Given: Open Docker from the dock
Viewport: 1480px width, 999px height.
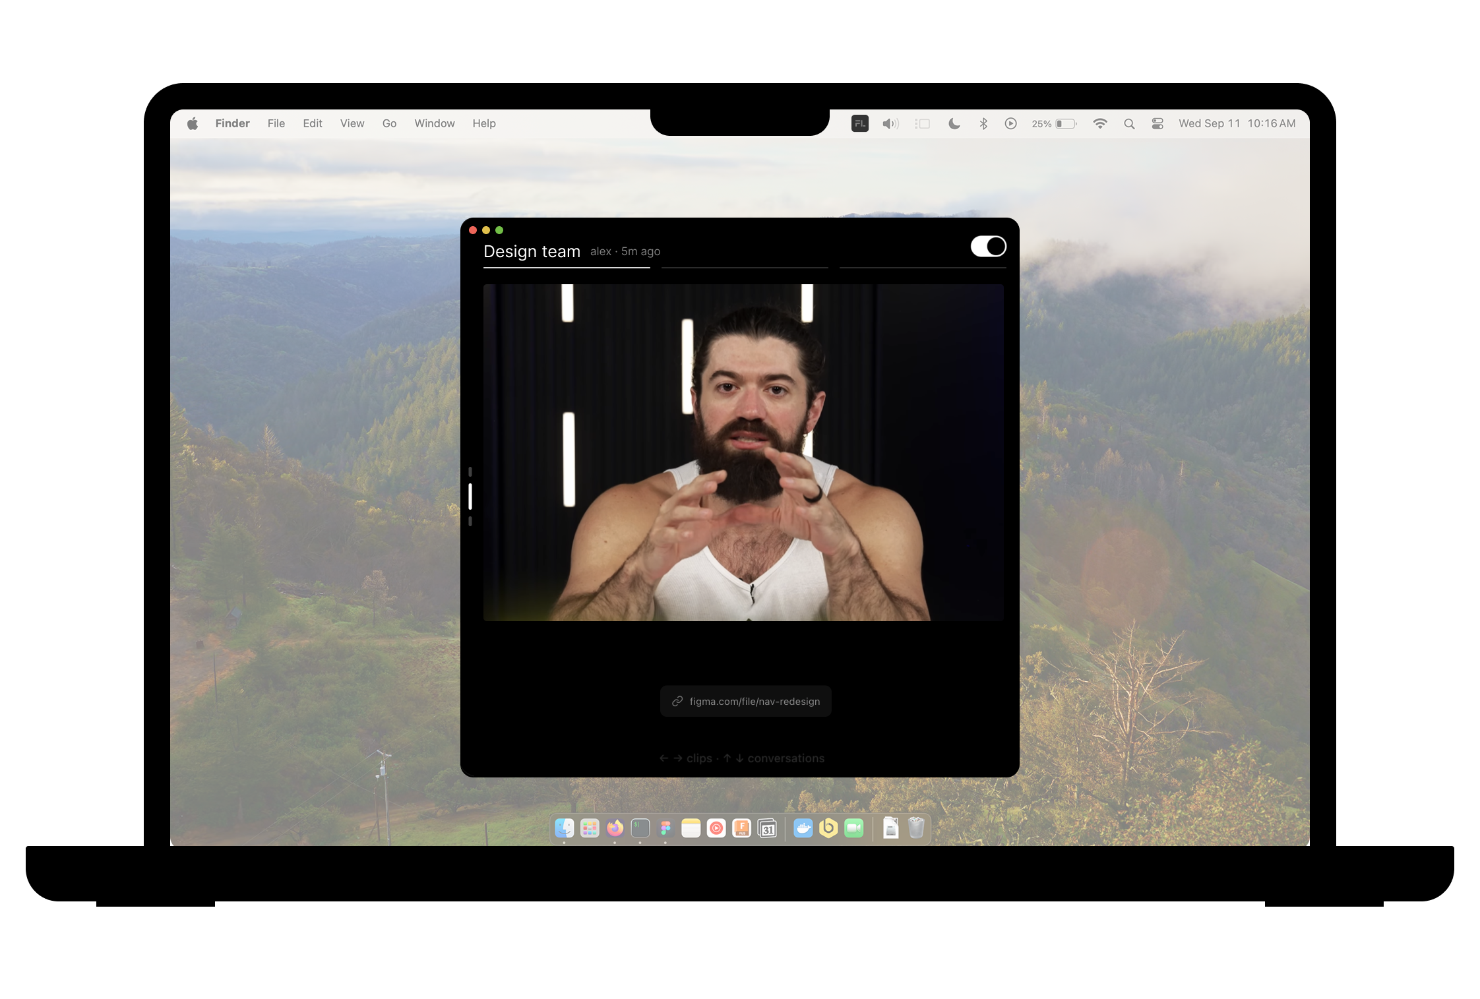Looking at the screenshot, I should point(803,828).
